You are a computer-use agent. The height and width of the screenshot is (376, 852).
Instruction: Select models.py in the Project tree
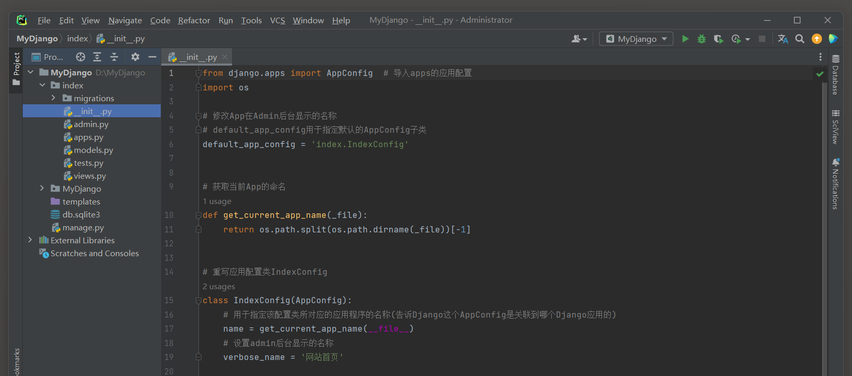pyautogui.click(x=93, y=150)
